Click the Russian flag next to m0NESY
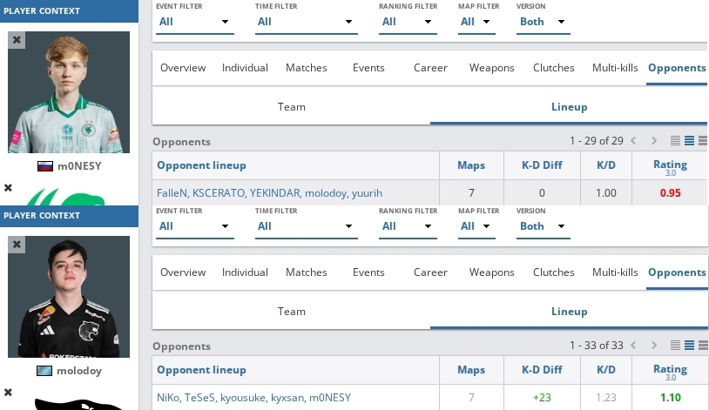The width and height of the screenshot is (709, 410). 45,166
